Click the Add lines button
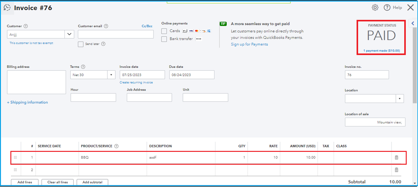 point(25,182)
